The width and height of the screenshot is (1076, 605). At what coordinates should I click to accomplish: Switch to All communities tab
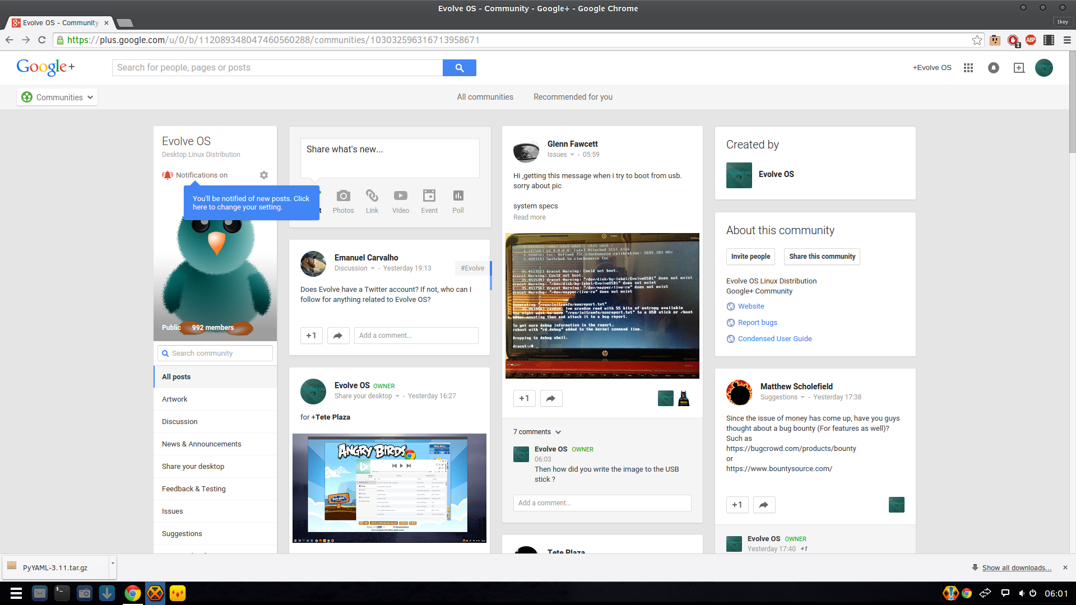tap(485, 97)
